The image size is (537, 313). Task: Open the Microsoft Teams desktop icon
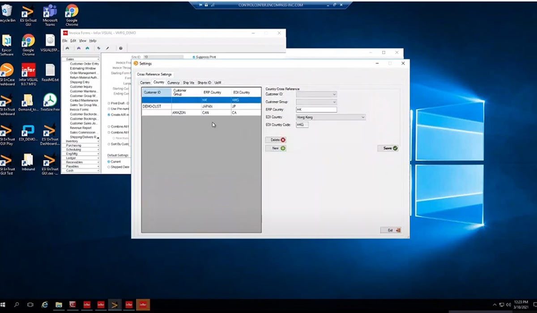(x=50, y=12)
